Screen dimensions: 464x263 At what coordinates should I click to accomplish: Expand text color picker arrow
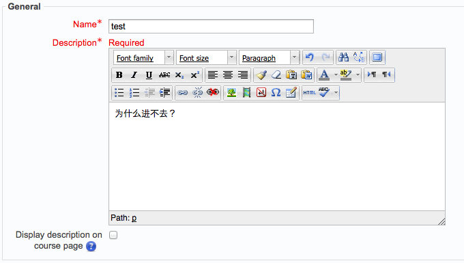(336, 75)
